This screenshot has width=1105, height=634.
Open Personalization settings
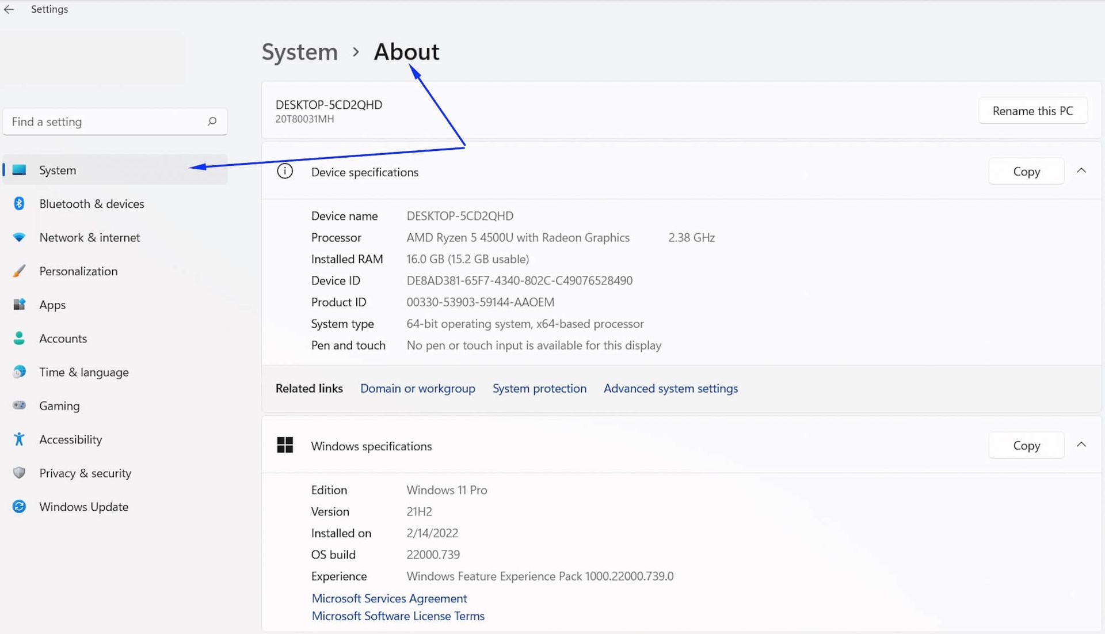[x=115, y=271]
